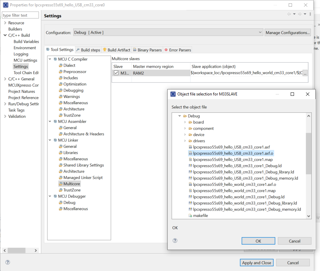Click the Debug folder icon in file tree
This screenshot has width=320, height=271.
pyautogui.click(x=185, y=116)
